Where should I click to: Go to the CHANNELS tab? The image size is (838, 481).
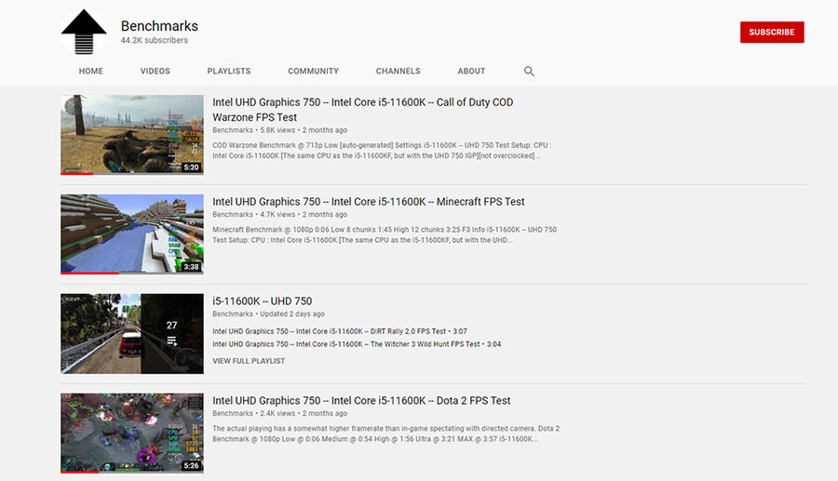[399, 71]
